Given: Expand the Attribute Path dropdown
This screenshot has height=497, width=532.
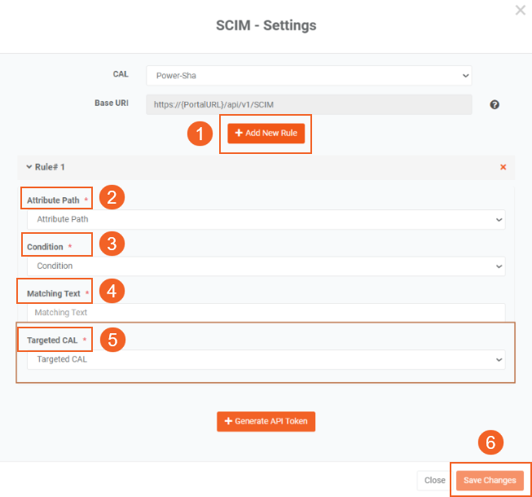Looking at the screenshot, I should pos(266,219).
